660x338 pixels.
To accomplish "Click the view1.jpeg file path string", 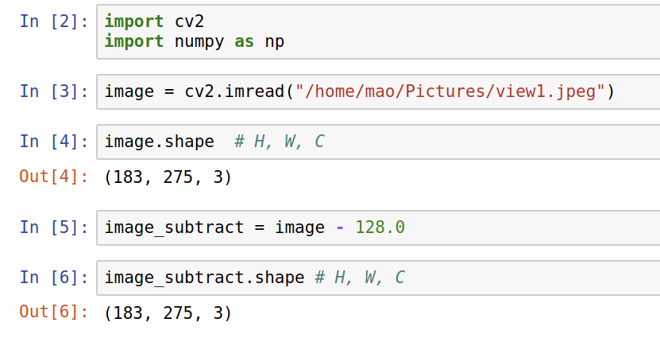I will tap(450, 91).
